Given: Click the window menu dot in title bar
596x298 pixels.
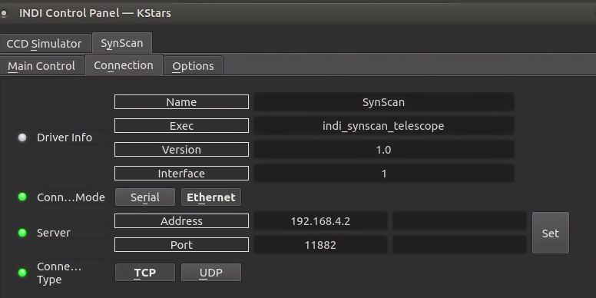Looking at the screenshot, I should tap(4, 13).
